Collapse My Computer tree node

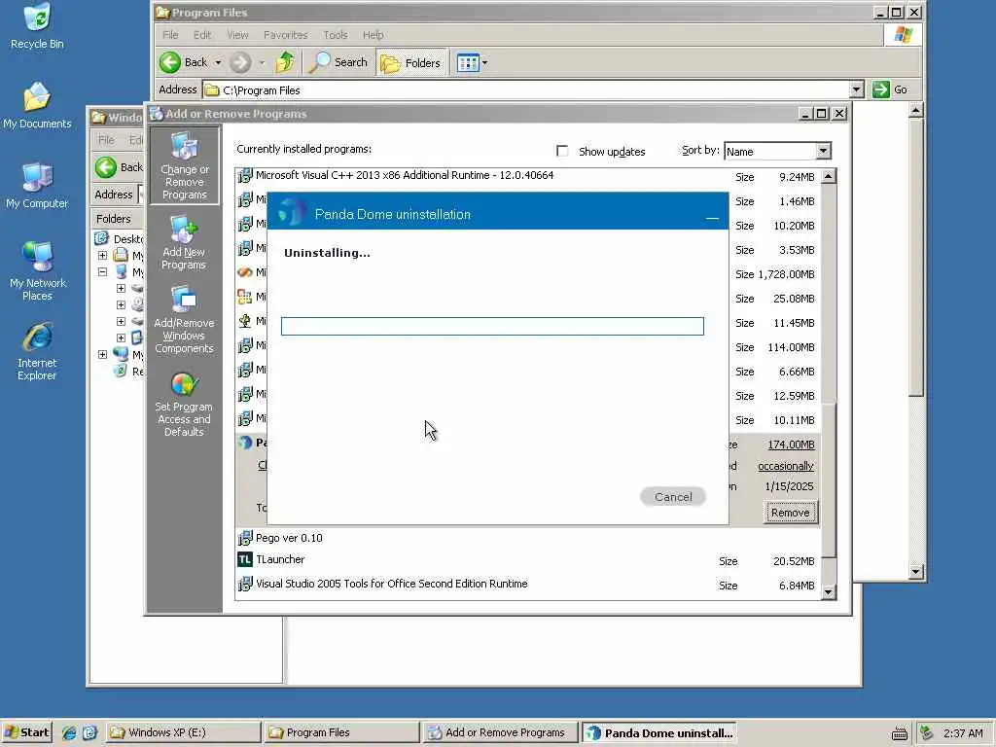coord(102,272)
